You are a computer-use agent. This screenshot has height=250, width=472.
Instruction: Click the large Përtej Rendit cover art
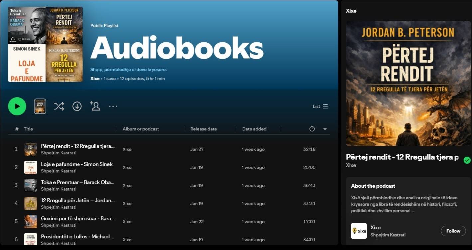(408, 84)
